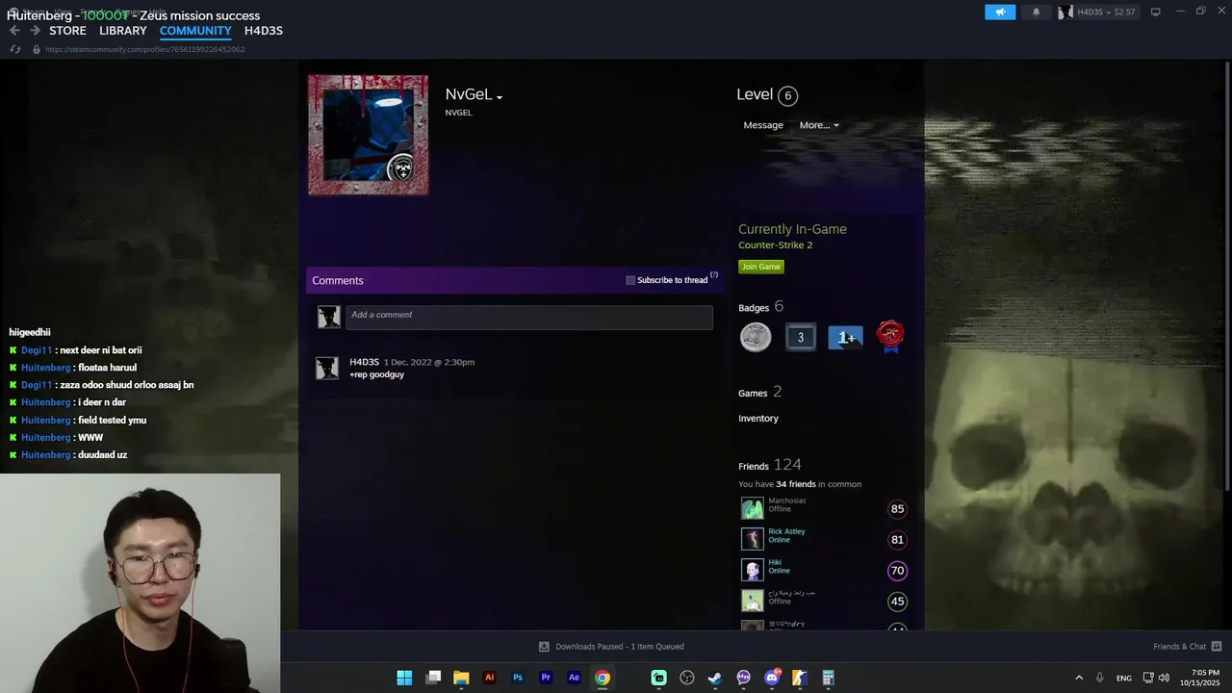
Task: Open the Badges section link
Action: click(754, 308)
